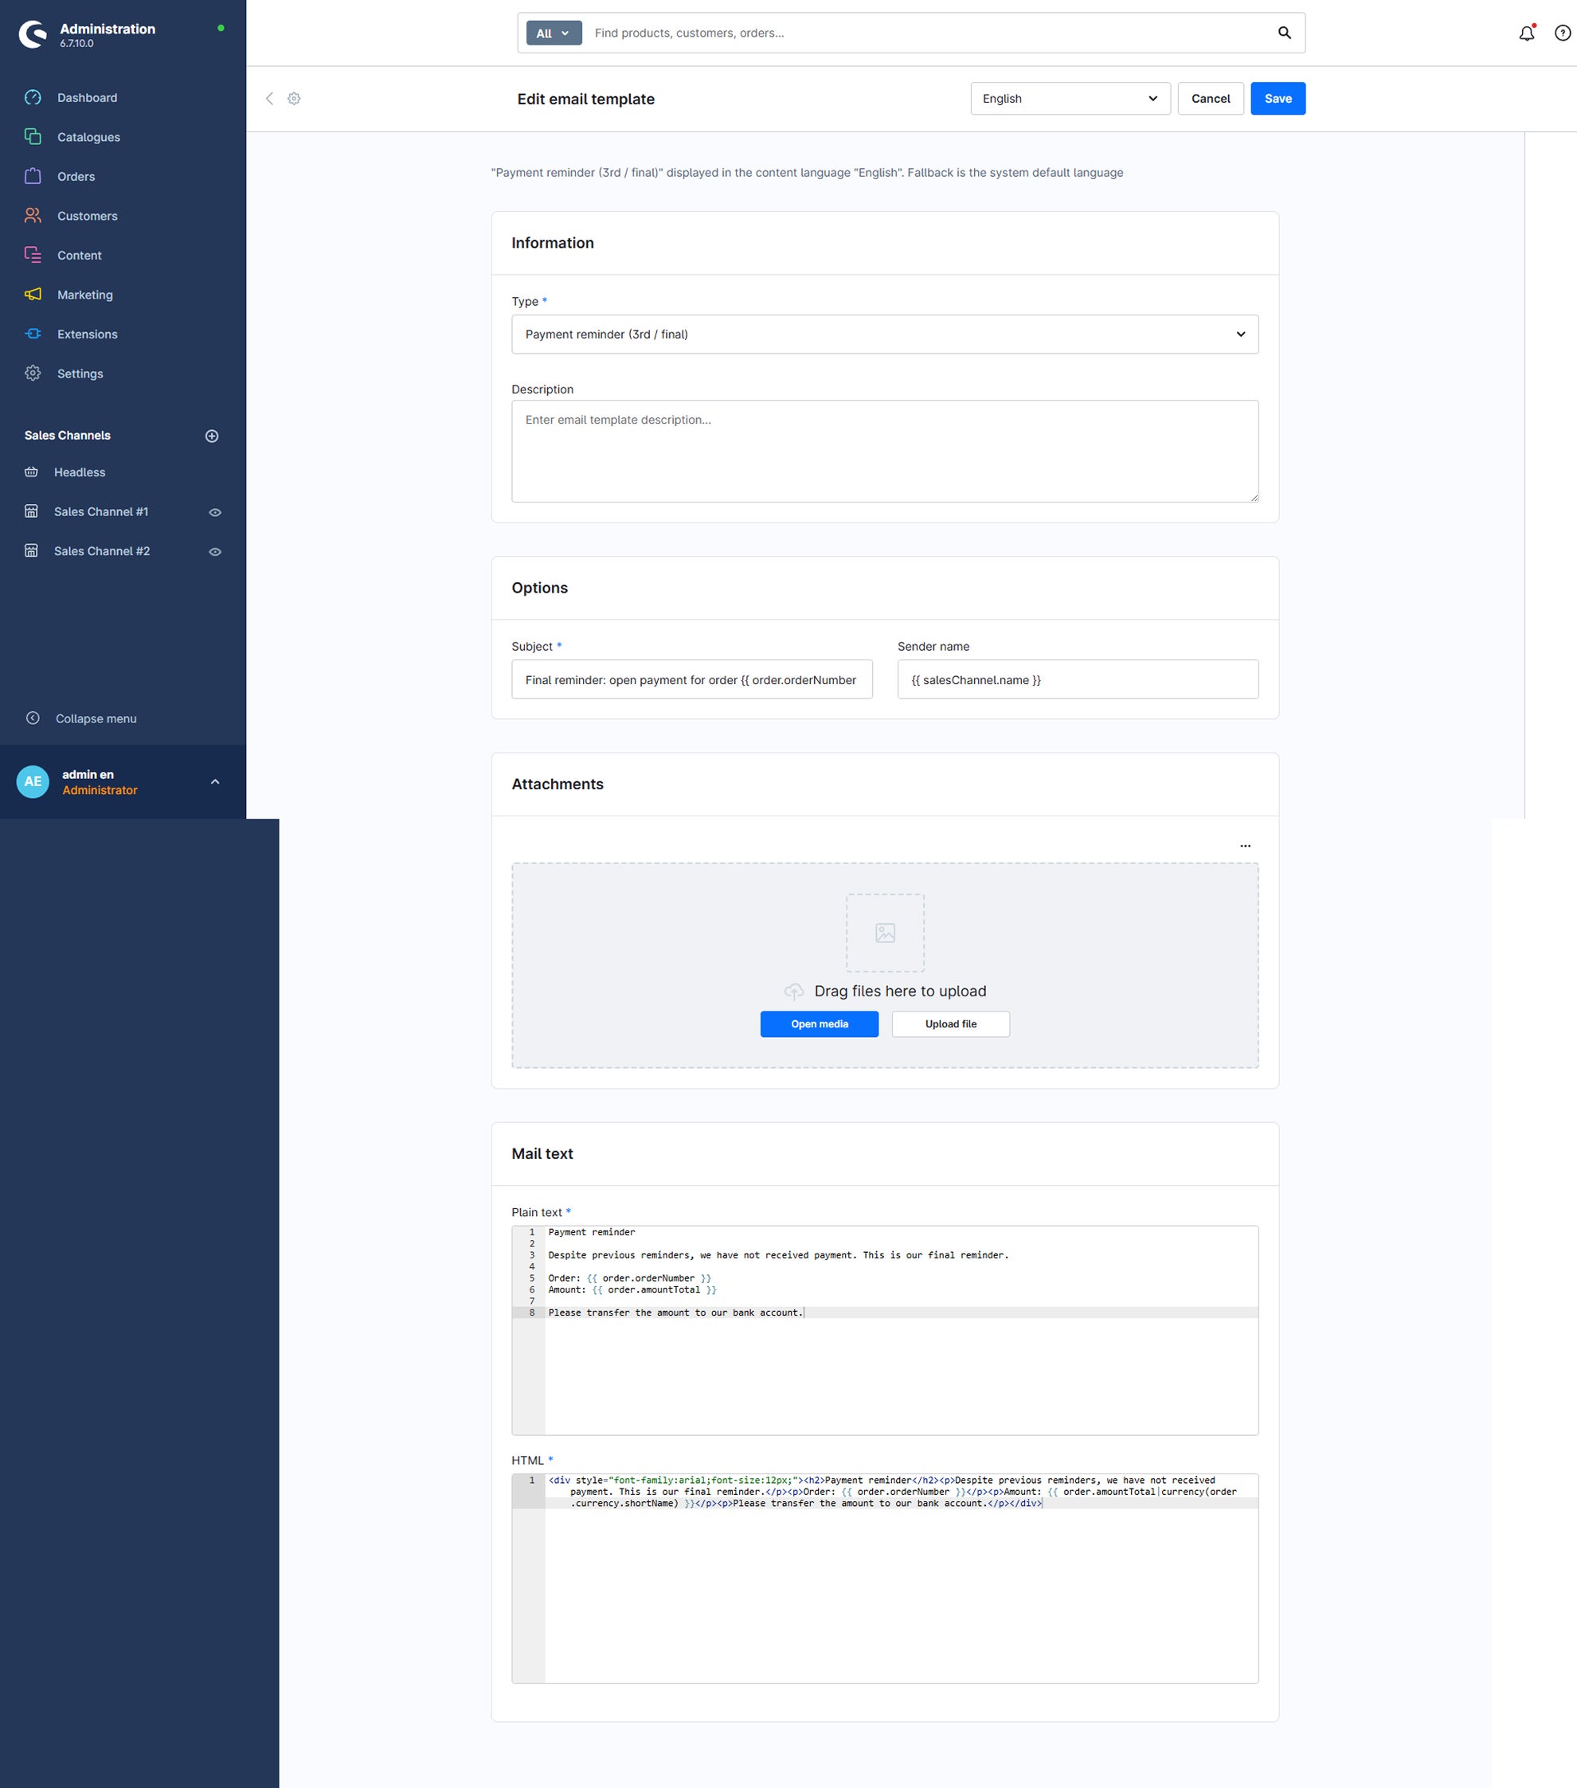Click the Sales Channel #1 storefront icon
The width and height of the screenshot is (1577, 1788).
click(x=32, y=511)
